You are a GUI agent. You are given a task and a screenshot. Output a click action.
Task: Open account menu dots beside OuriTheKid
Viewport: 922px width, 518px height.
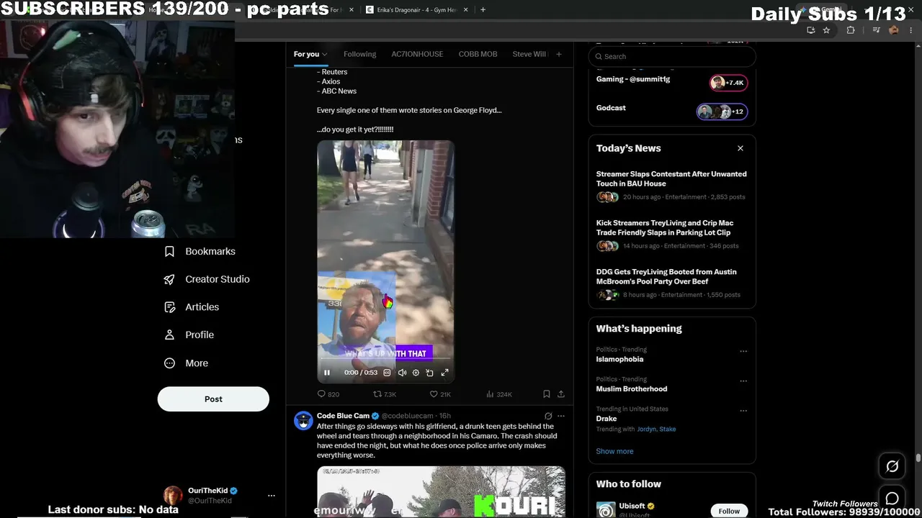272,496
